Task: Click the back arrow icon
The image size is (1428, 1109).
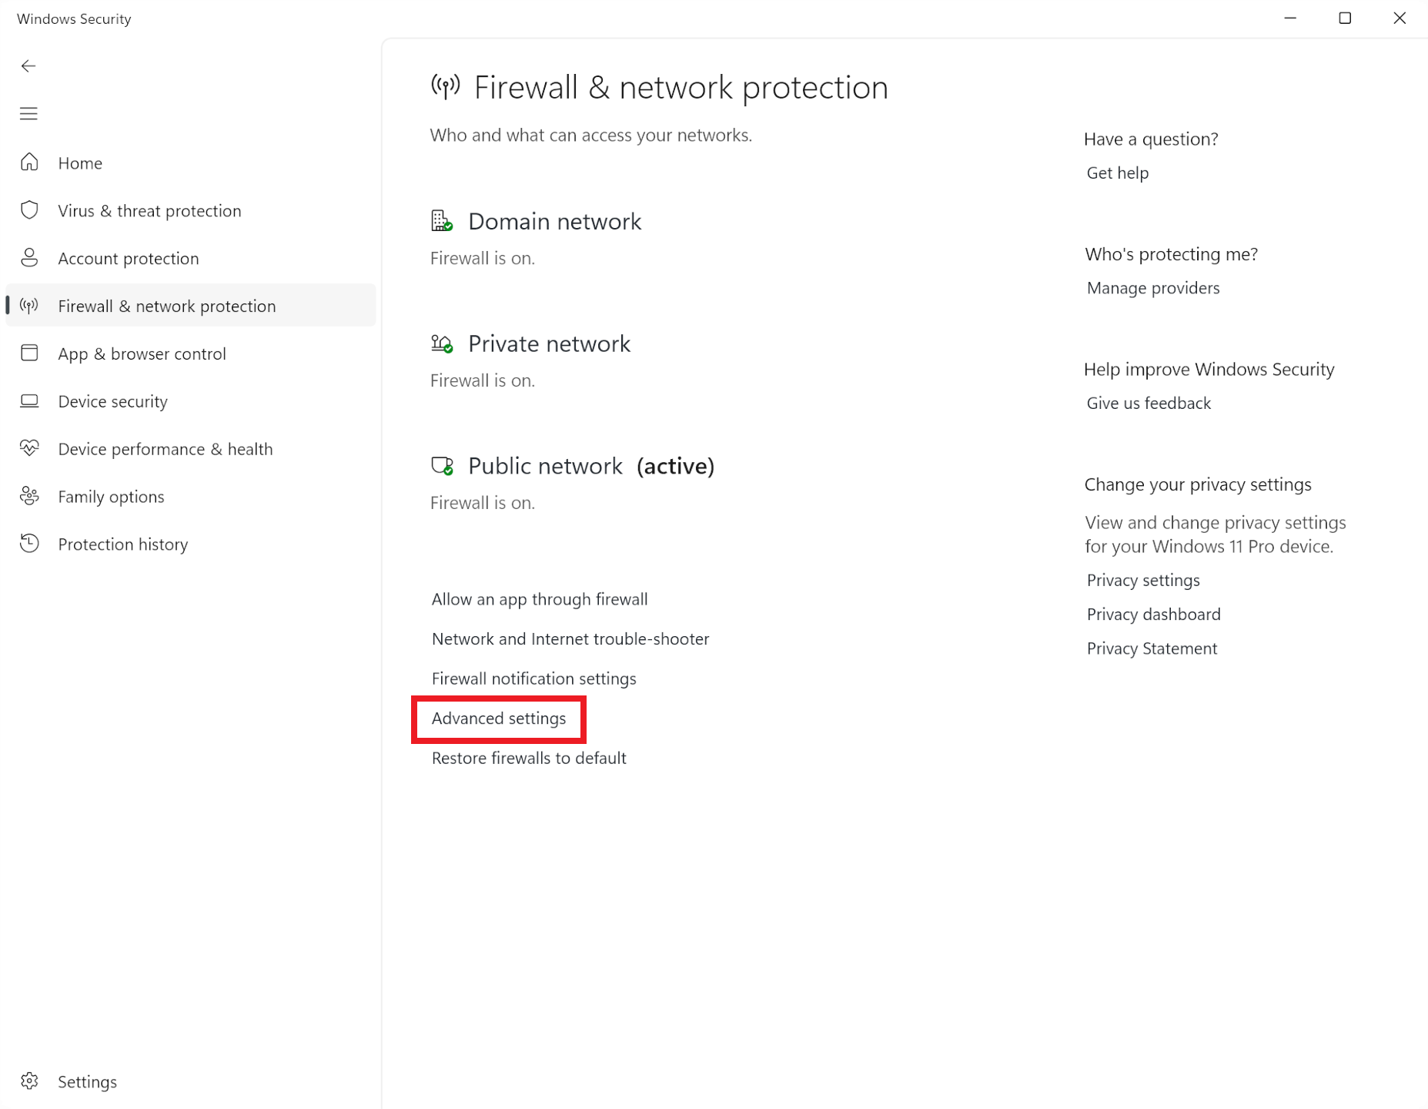Action: coord(28,66)
